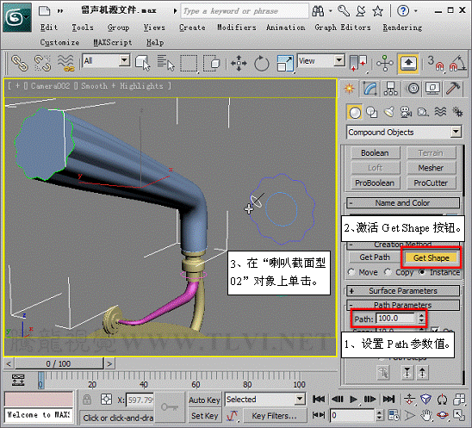Activate the Select Object tool
Screen dimensions: 472x428
(143, 63)
